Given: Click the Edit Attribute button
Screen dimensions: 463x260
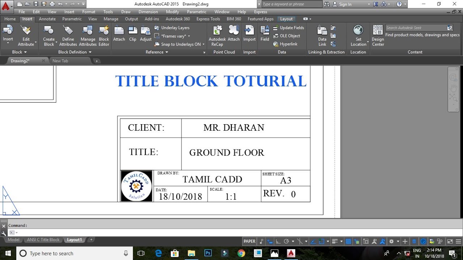Looking at the screenshot, I should (26, 35).
